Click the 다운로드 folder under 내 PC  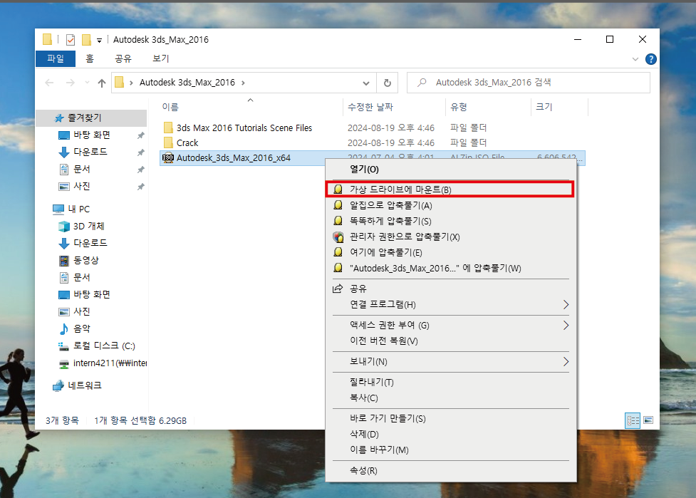(x=91, y=243)
